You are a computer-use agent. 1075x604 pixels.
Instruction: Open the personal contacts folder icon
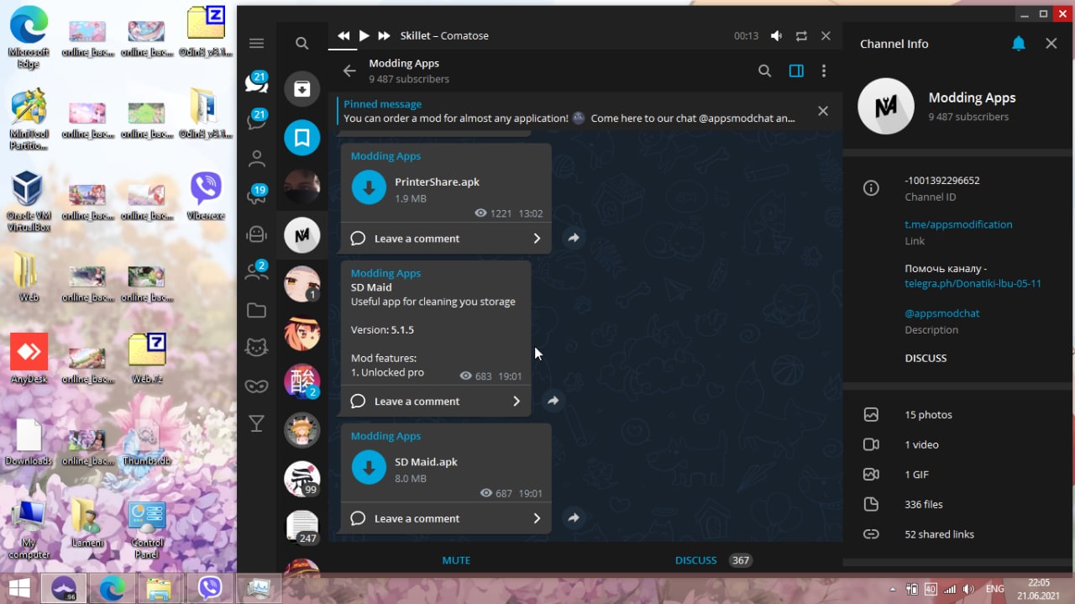click(x=257, y=158)
